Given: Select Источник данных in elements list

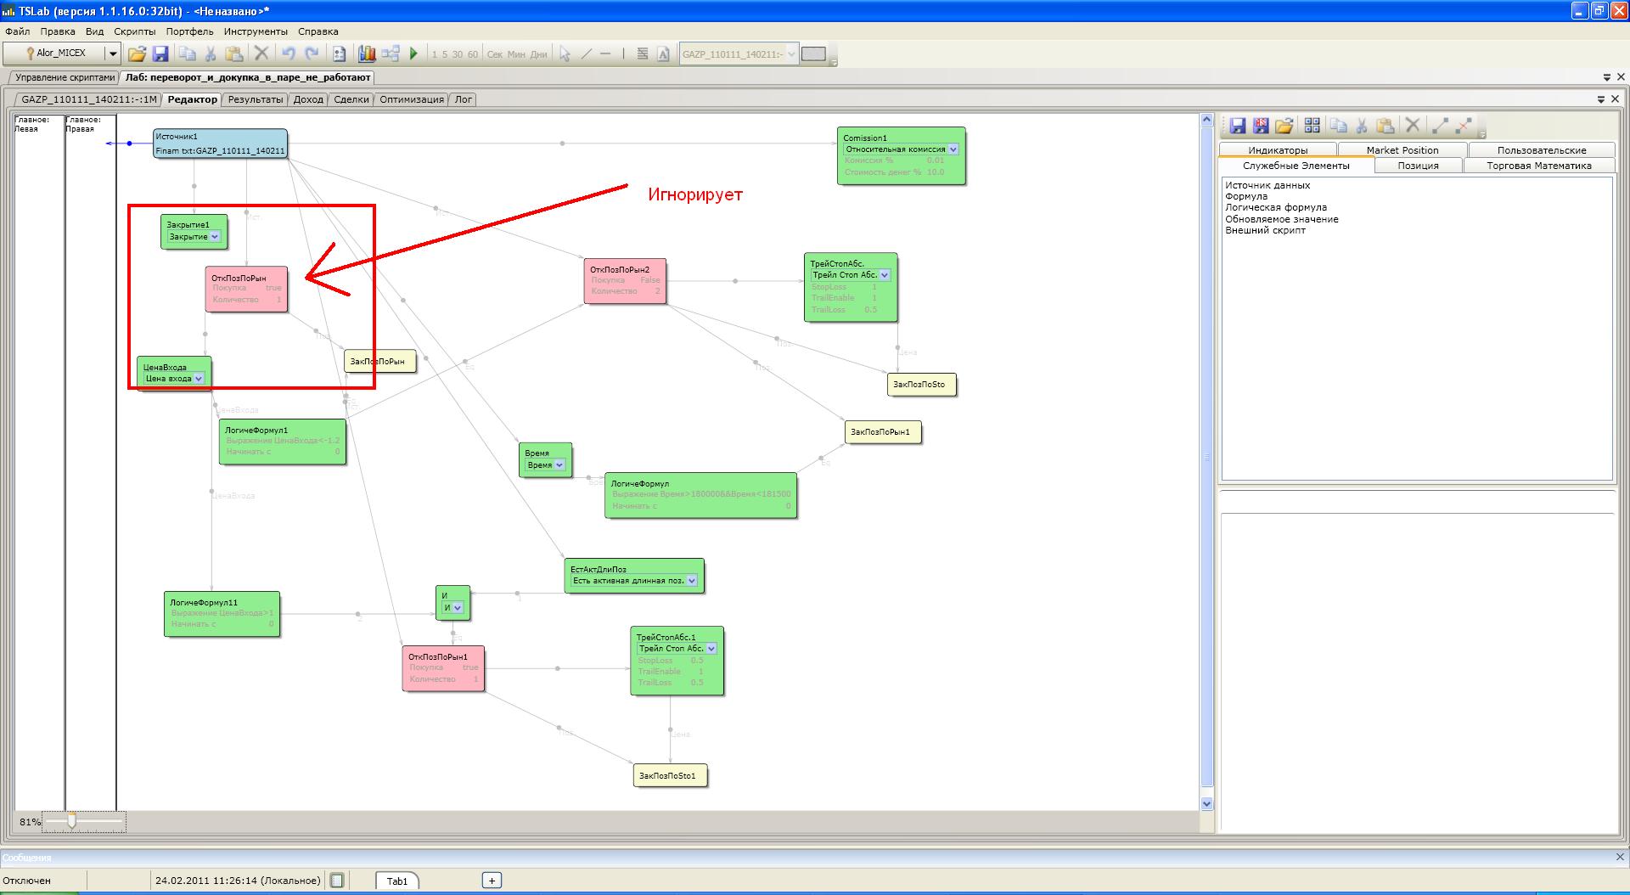Looking at the screenshot, I should click(1267, 185).
